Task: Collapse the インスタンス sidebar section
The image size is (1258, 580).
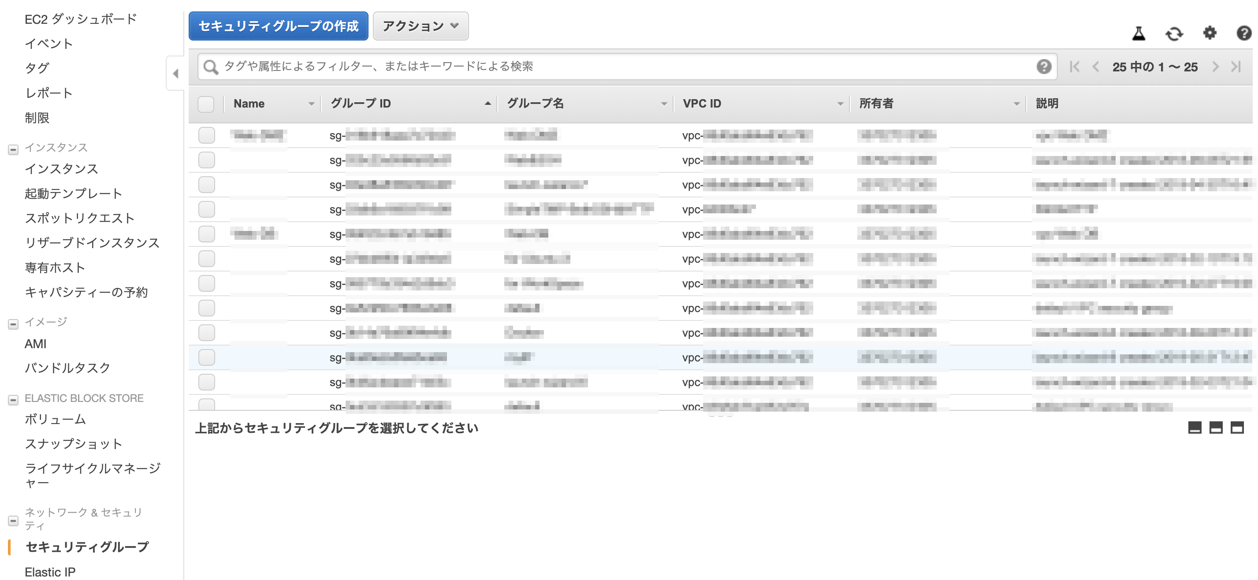Action: click(x=13, y=149)
